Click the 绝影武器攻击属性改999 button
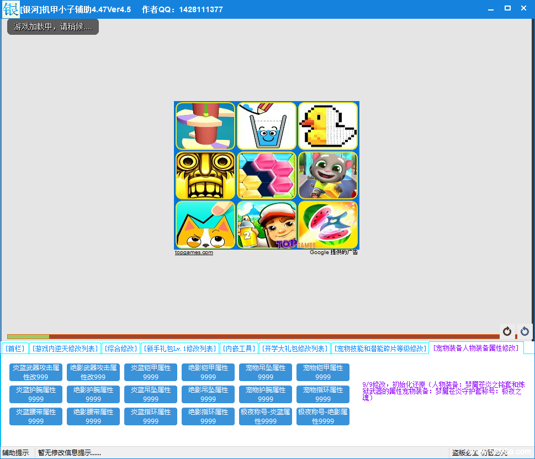The height and width of the screenshot is (459, 535). click(x=93, y=372)
